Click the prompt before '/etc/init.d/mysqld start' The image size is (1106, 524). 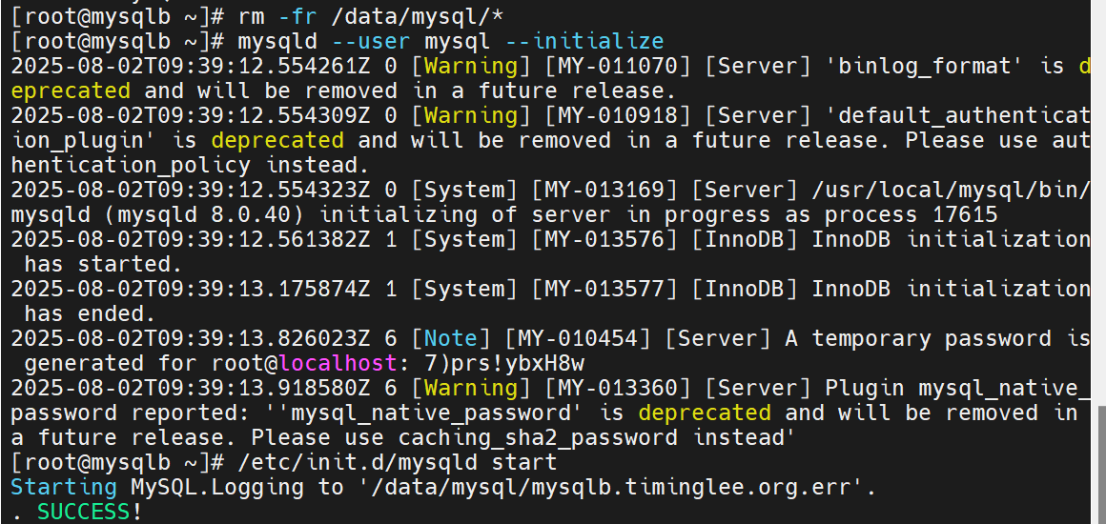pyautogui.click(x=117, y=463)
